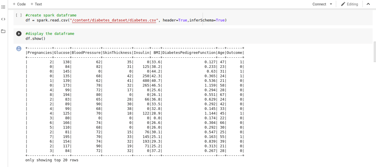The height and width of the screenshot is (167, 376).
Task: Click the BMI value 37.2
Action: [x=155, y=151]
